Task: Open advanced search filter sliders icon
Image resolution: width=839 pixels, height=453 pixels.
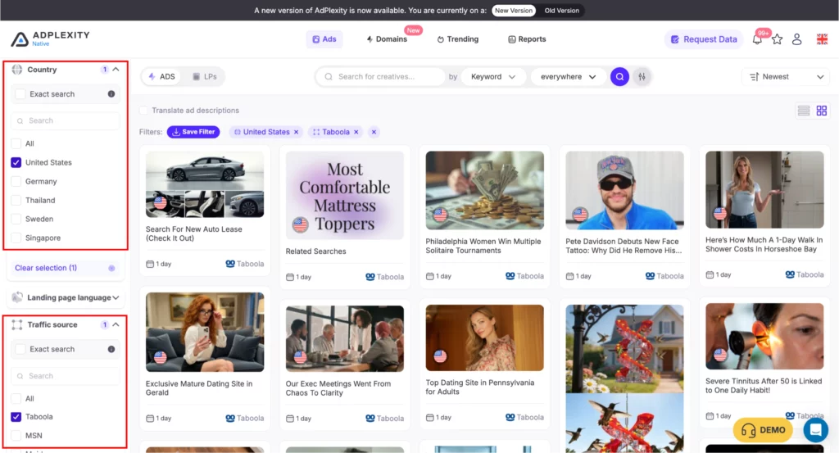Action: [642, 76]
